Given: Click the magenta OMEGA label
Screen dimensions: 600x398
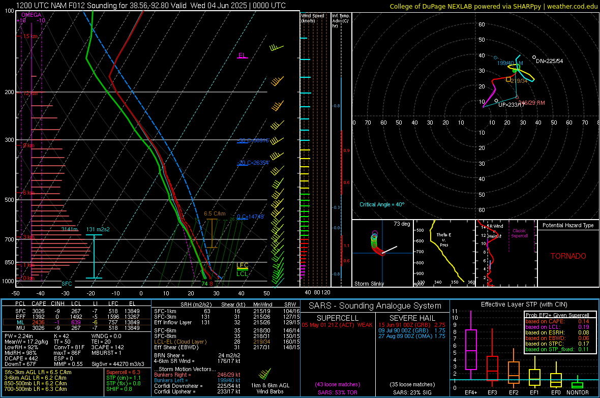Looking at the screenshot, I should pyautogui.click(x=32, y=15).
